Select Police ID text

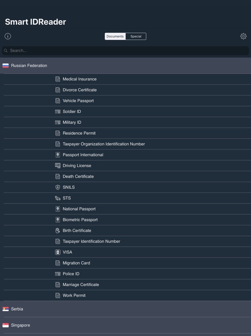point(71,274)
